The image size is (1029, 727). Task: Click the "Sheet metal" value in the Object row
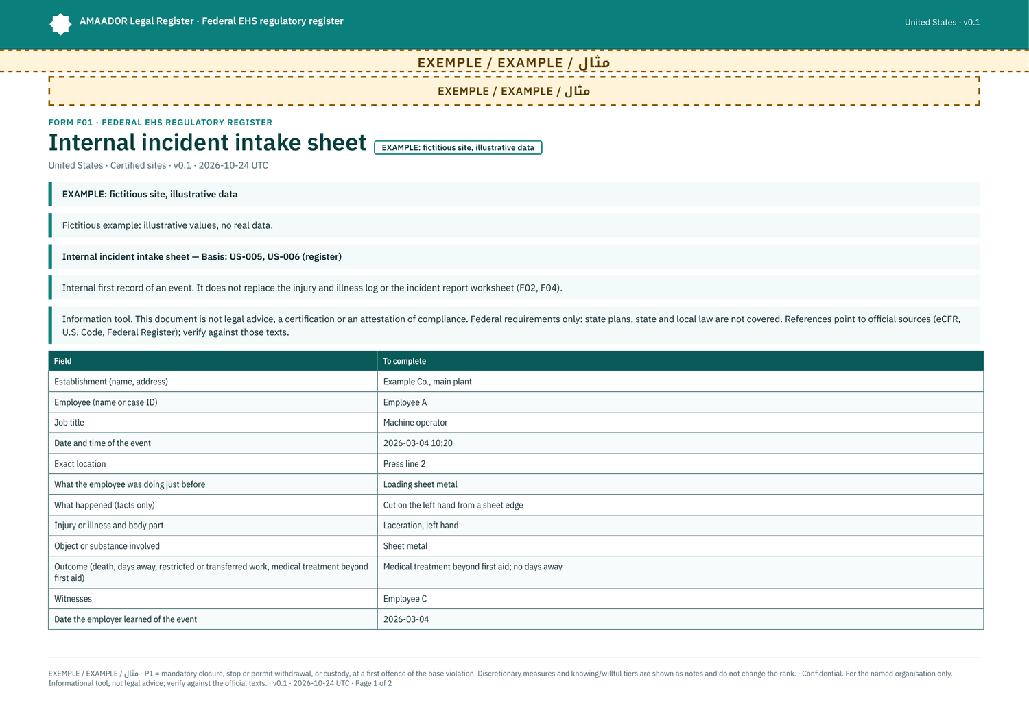coord(405,546)
